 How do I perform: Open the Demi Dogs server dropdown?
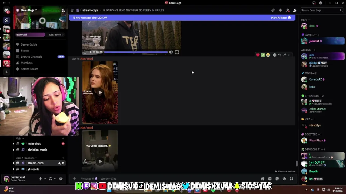pos(29,10)
